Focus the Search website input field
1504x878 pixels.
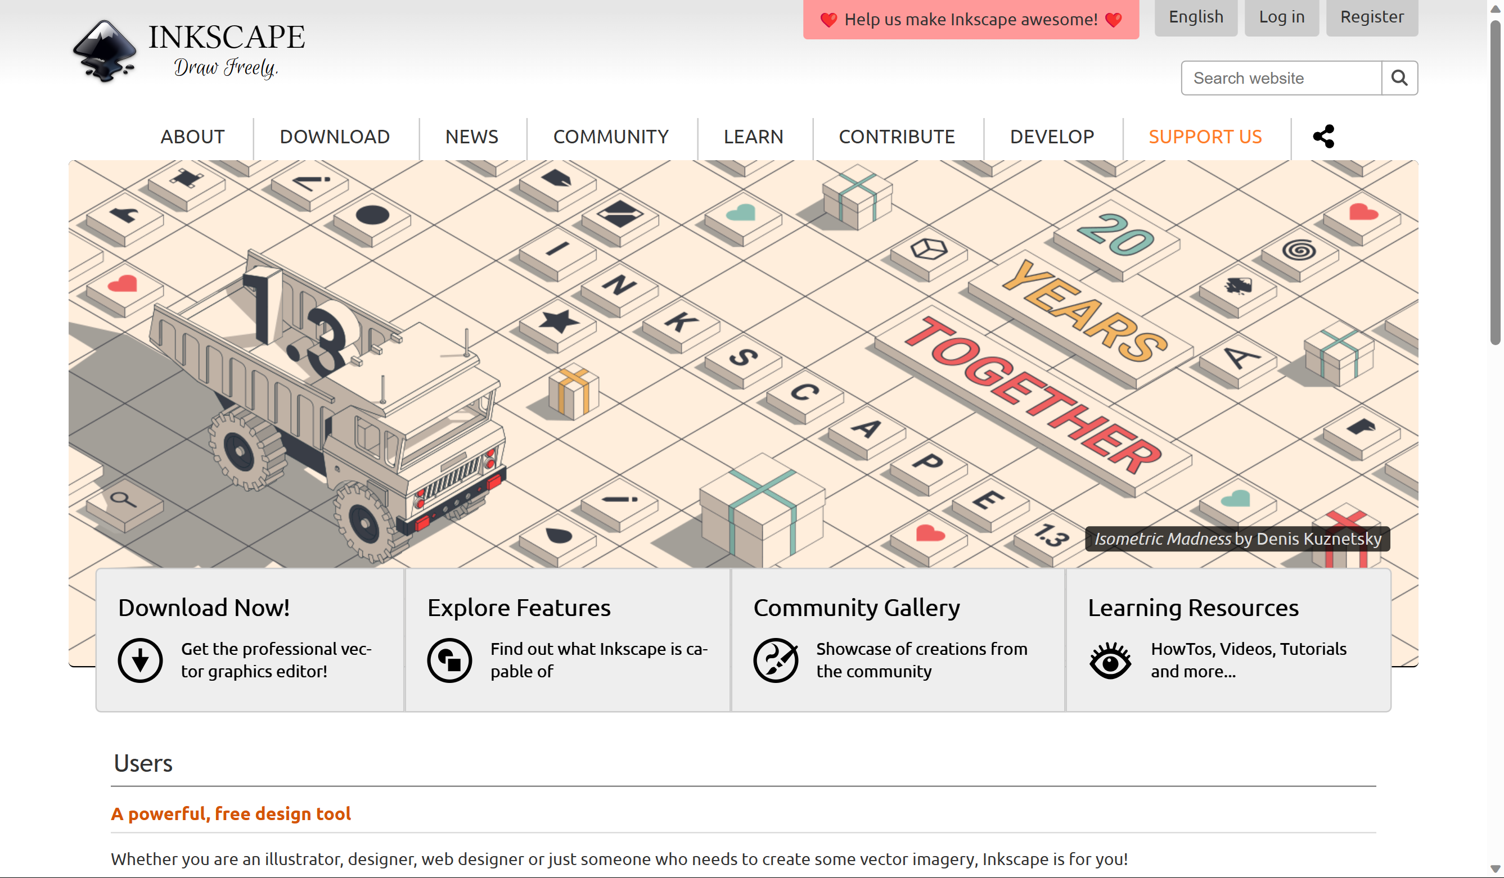pyautogui.click(x=1281, y=78)
